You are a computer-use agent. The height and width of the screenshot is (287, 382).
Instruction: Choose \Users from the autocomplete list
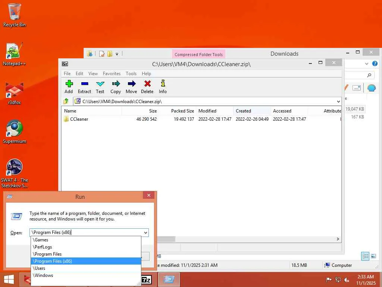tap(86, 268)
